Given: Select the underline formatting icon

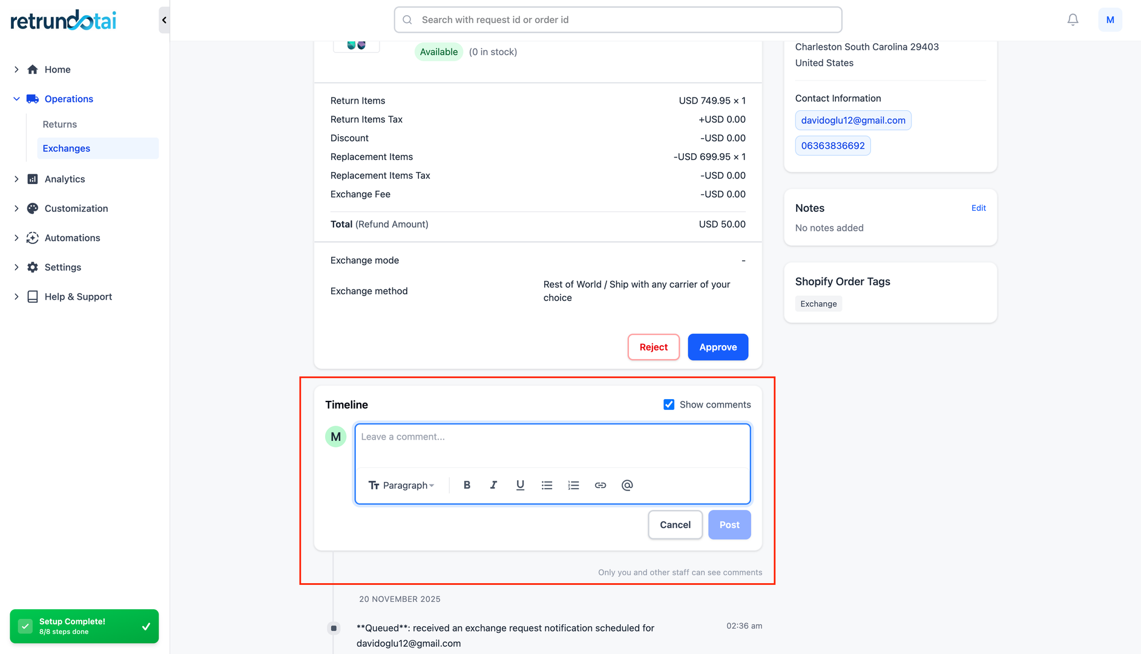Looking at the screenshot, I should [x=520, y=485].
